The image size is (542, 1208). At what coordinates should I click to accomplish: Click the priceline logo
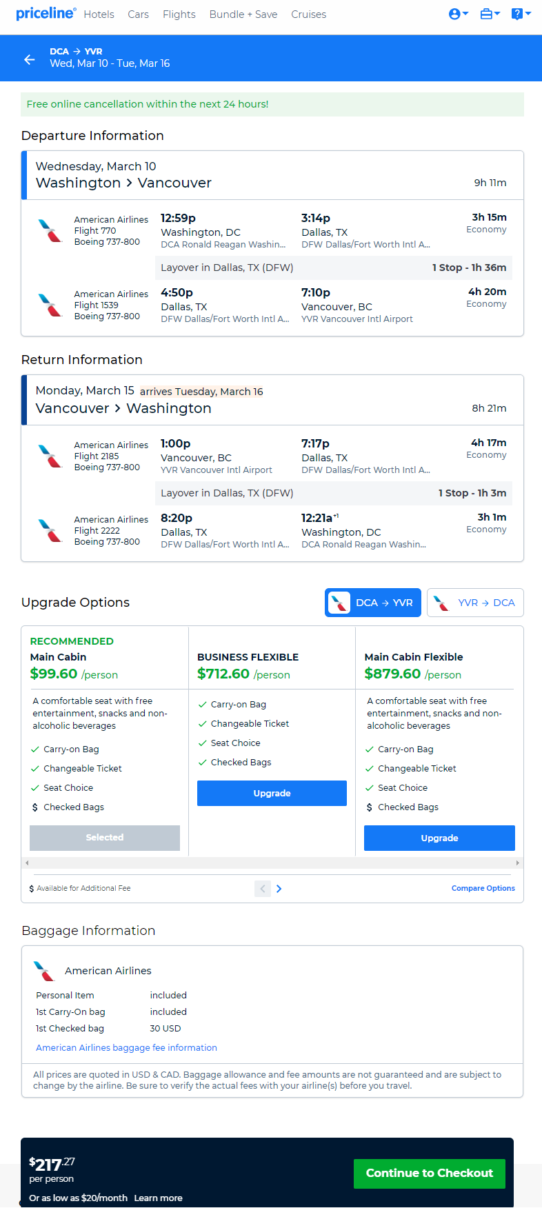click(x=46, y=13)
